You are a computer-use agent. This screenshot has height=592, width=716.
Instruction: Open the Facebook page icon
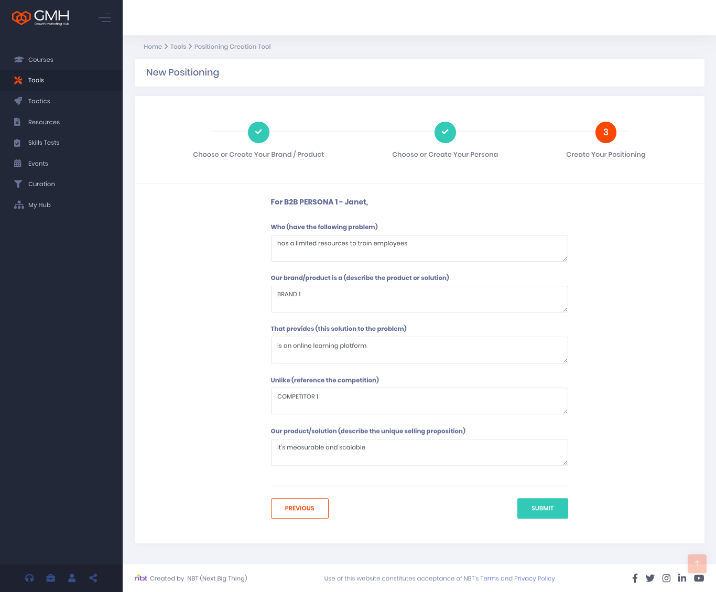(x=635, y=578)
